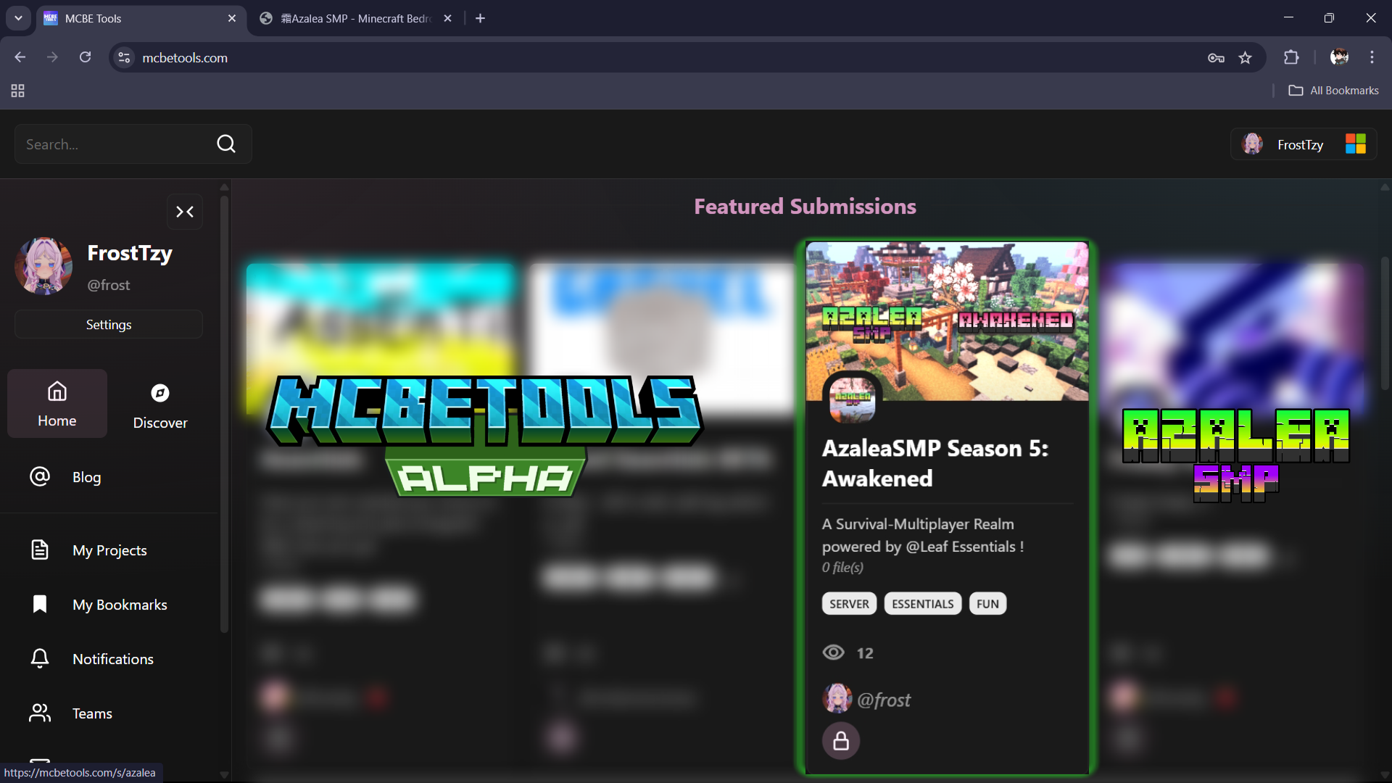
Task: Click the ESSENTIALS tag
Action: point(923,604)
